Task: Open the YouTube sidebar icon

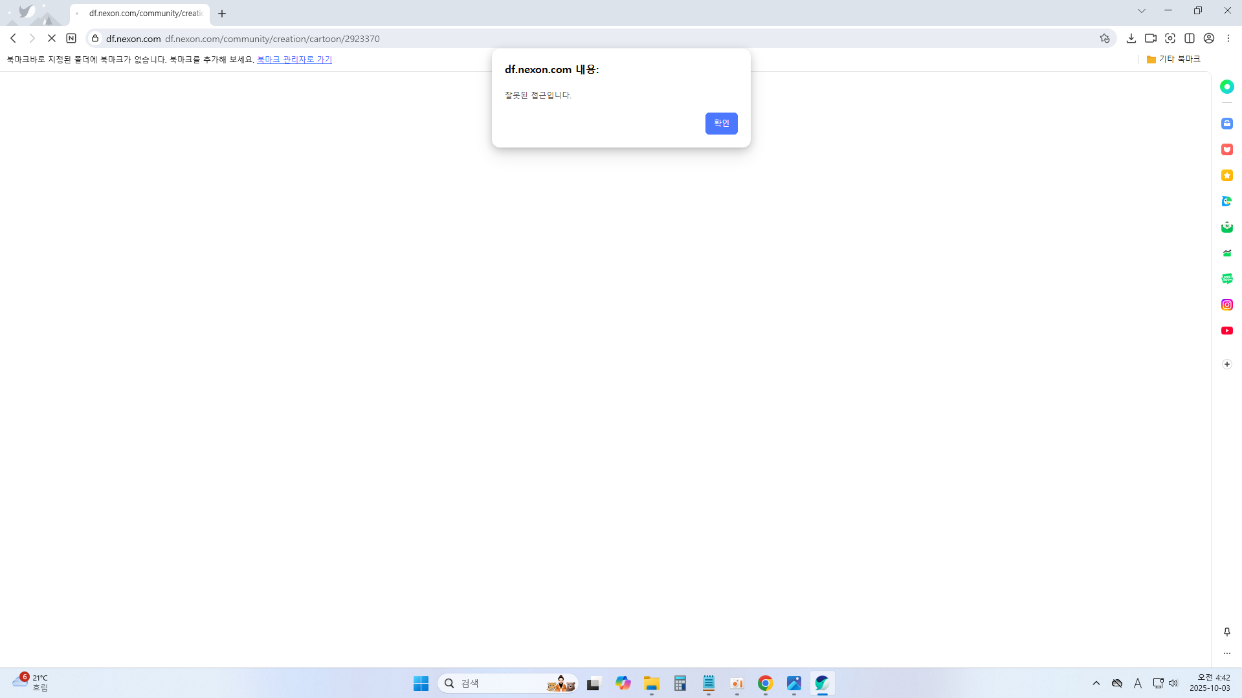Action: point(1226,331)
